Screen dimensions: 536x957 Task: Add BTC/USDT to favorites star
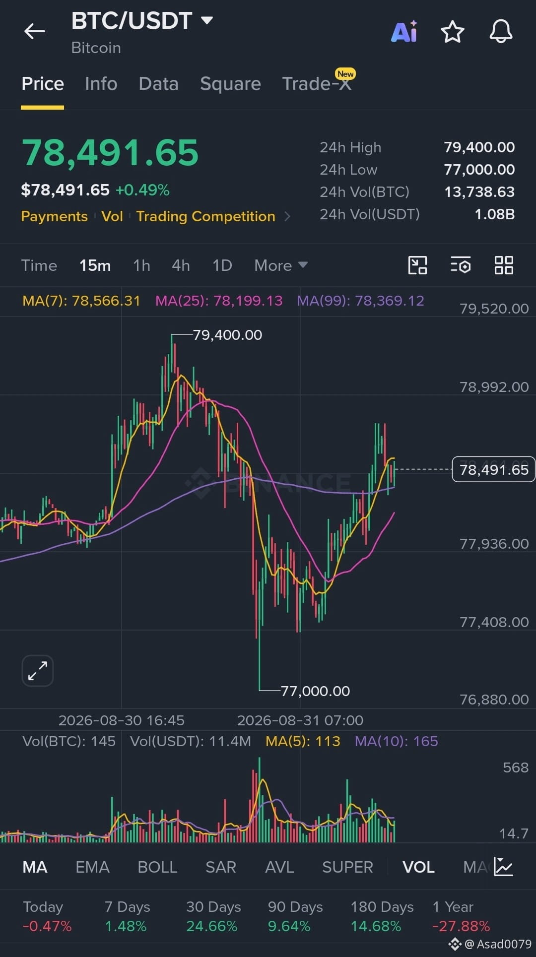coord(452,32)
